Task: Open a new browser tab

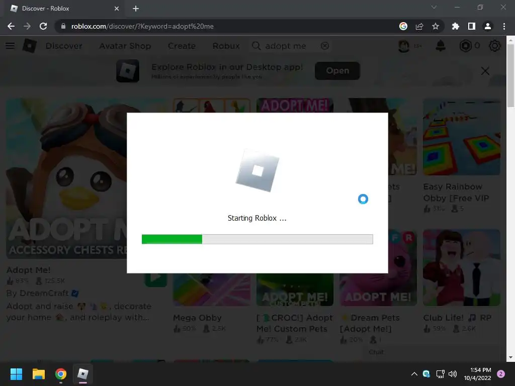Action: 136,9
